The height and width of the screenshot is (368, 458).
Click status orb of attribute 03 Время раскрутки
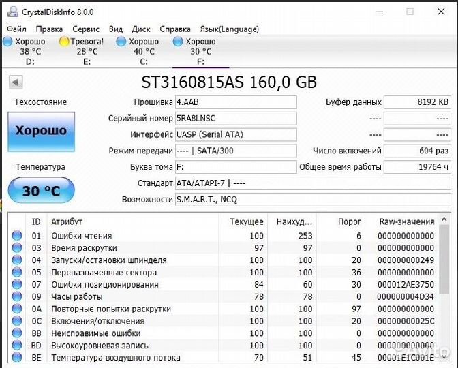17,247
